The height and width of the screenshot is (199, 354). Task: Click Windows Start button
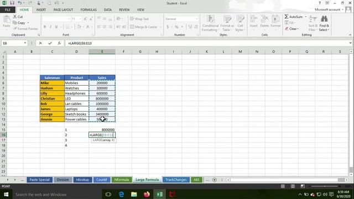tap(6, 194)
